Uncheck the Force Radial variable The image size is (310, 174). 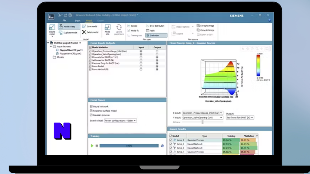pos(90,66)
